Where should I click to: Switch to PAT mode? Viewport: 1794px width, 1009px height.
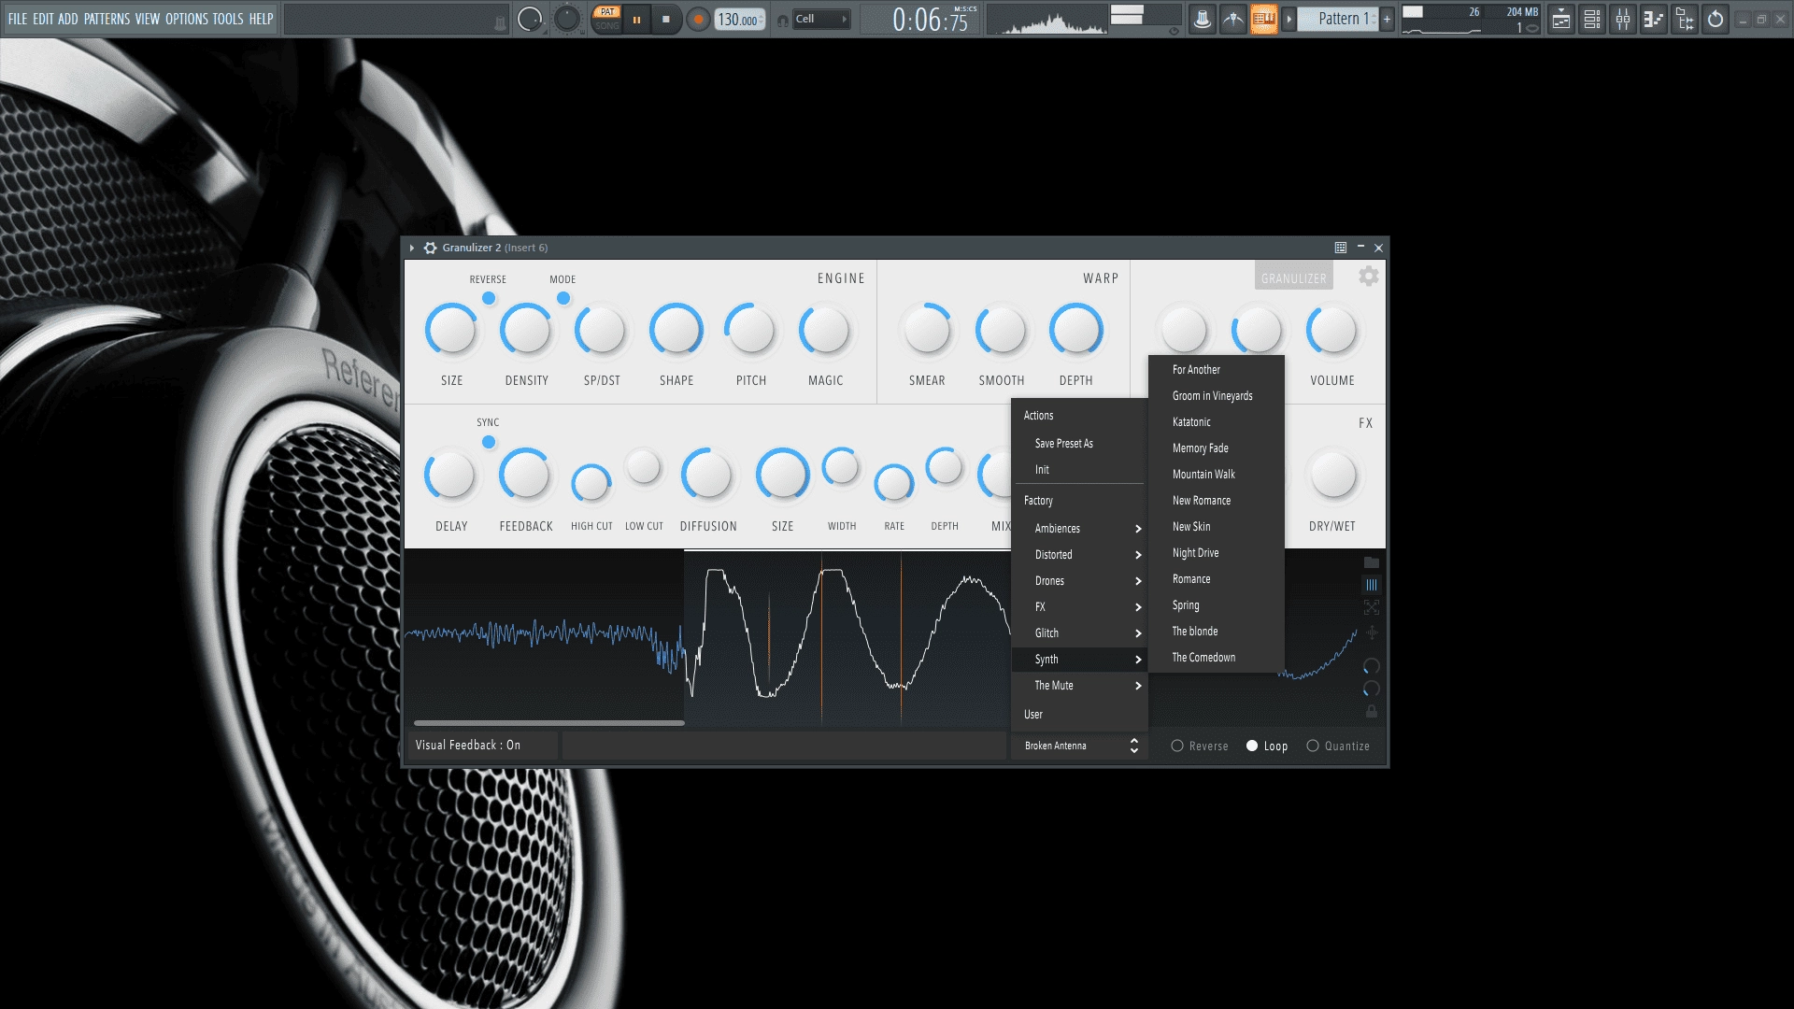pos(607,12)
